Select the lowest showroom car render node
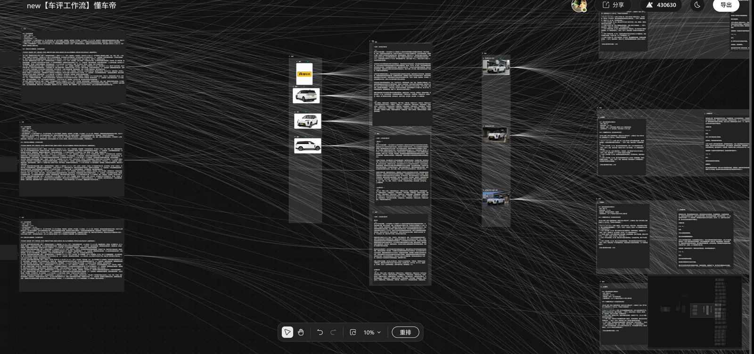The height and width of the screenshot is (354, 754). point(496,199)
